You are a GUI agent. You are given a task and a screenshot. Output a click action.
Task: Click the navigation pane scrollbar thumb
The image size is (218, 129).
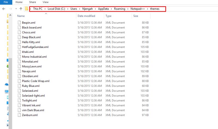pos(10,93)
